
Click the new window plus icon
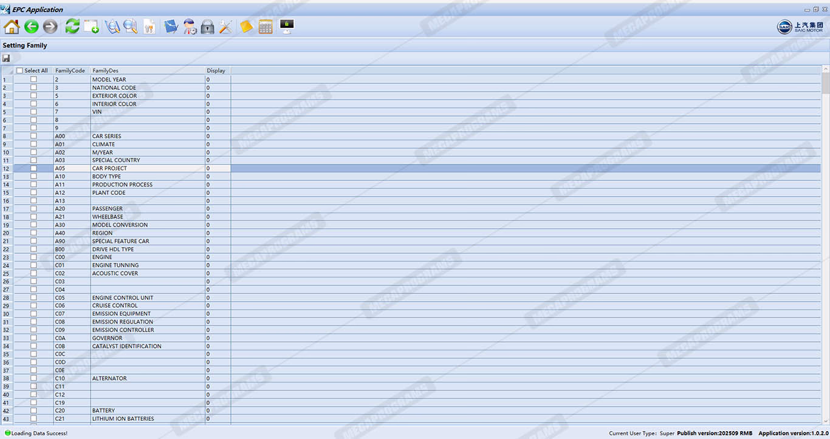point(92,27)
